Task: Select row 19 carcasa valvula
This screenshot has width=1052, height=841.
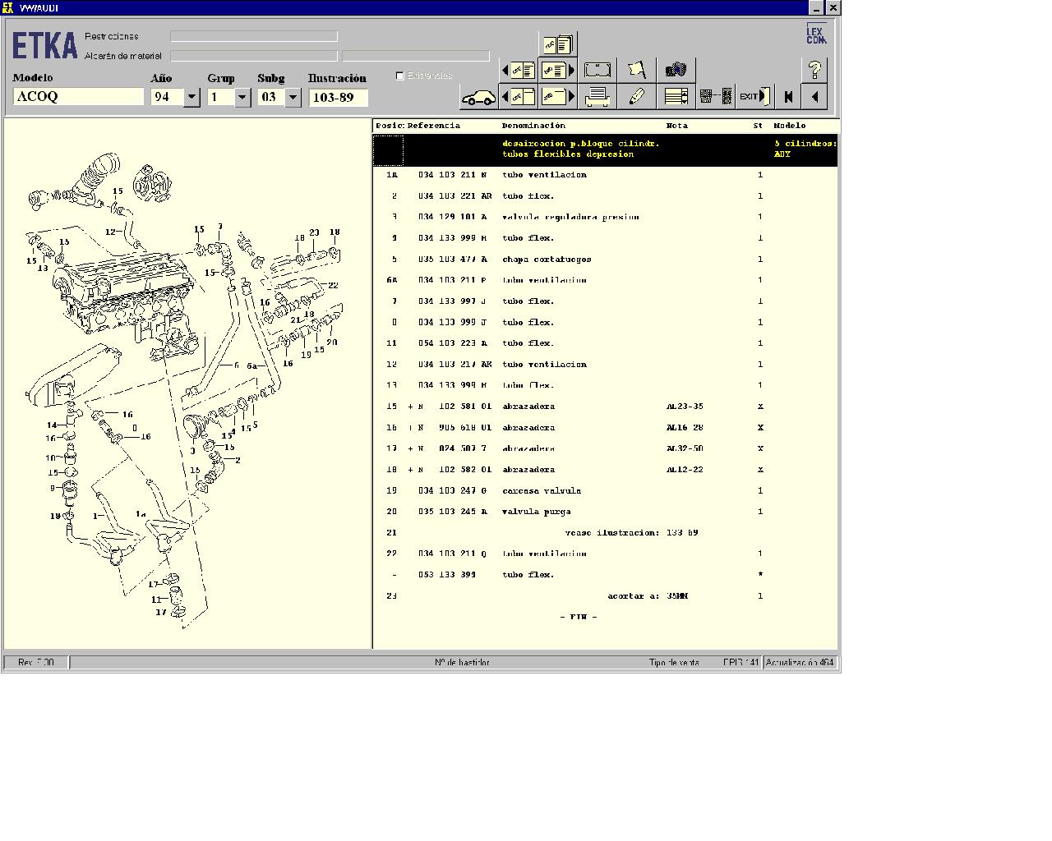Action: tap(606, 491)
